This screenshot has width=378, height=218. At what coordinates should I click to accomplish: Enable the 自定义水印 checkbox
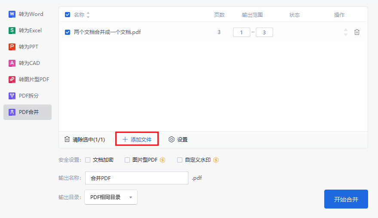click(x=180, y=160)
